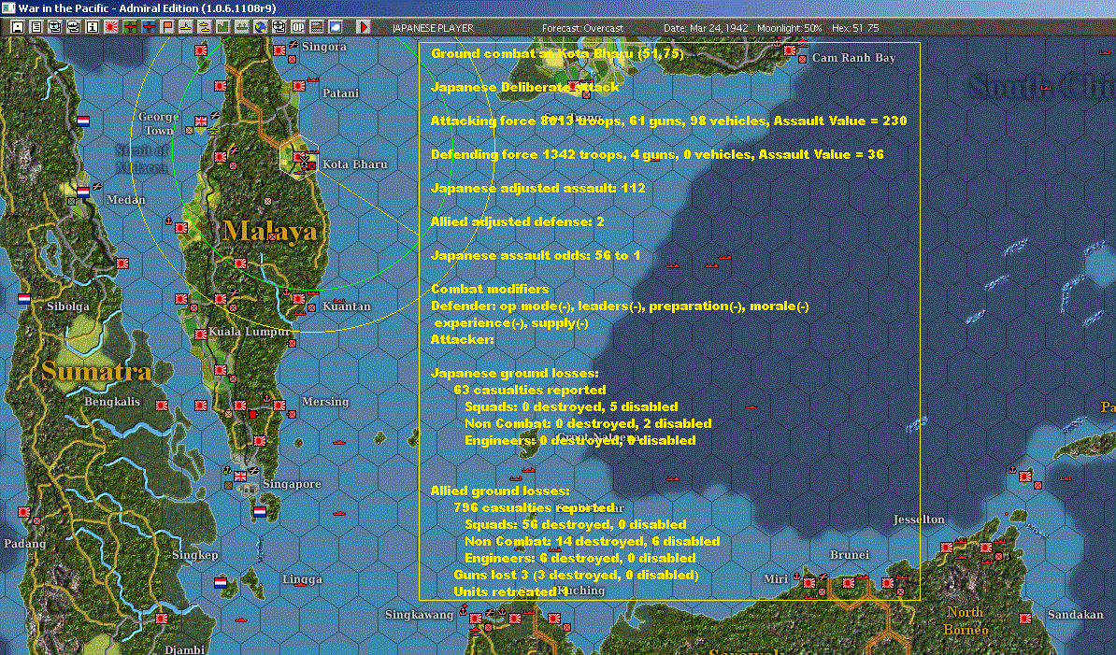The image size is (1116, 655).
Task: Click the 'Combat modifiers' line
Action: (x=490, y=289)
